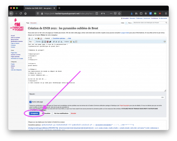Toggle the 'Suivre cette page' checkbox

[x=30, y=101]
